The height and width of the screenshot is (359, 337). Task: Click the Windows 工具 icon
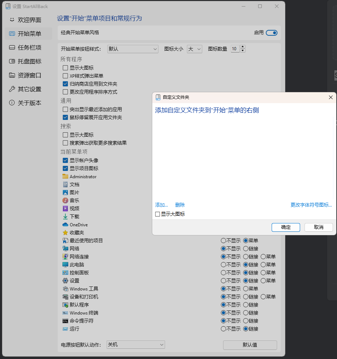pyautogui.click(x=65, y=289)
